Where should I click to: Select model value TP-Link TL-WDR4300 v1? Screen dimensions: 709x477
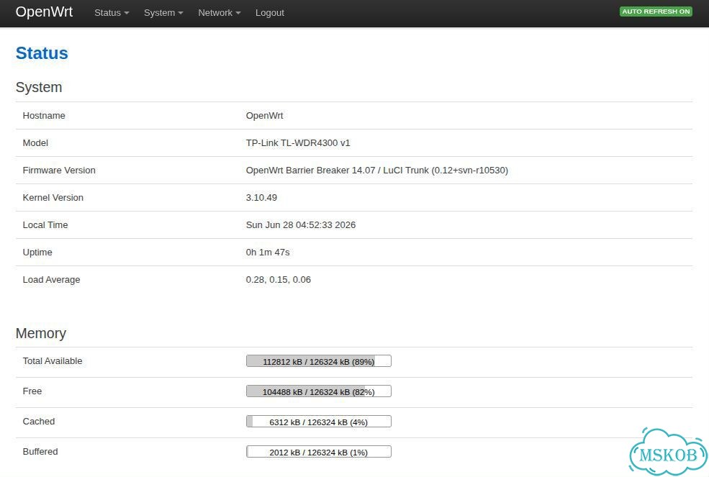coord(298,143)
